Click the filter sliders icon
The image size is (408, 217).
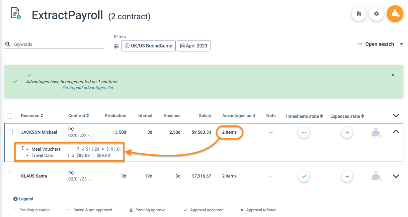point(116,46)
